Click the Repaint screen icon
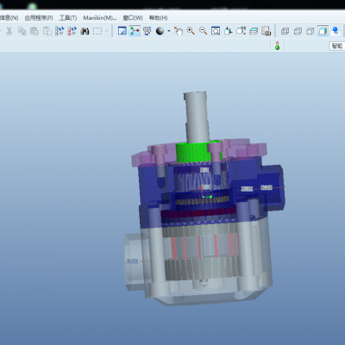The image size is (345, 345). click(122, 31)
